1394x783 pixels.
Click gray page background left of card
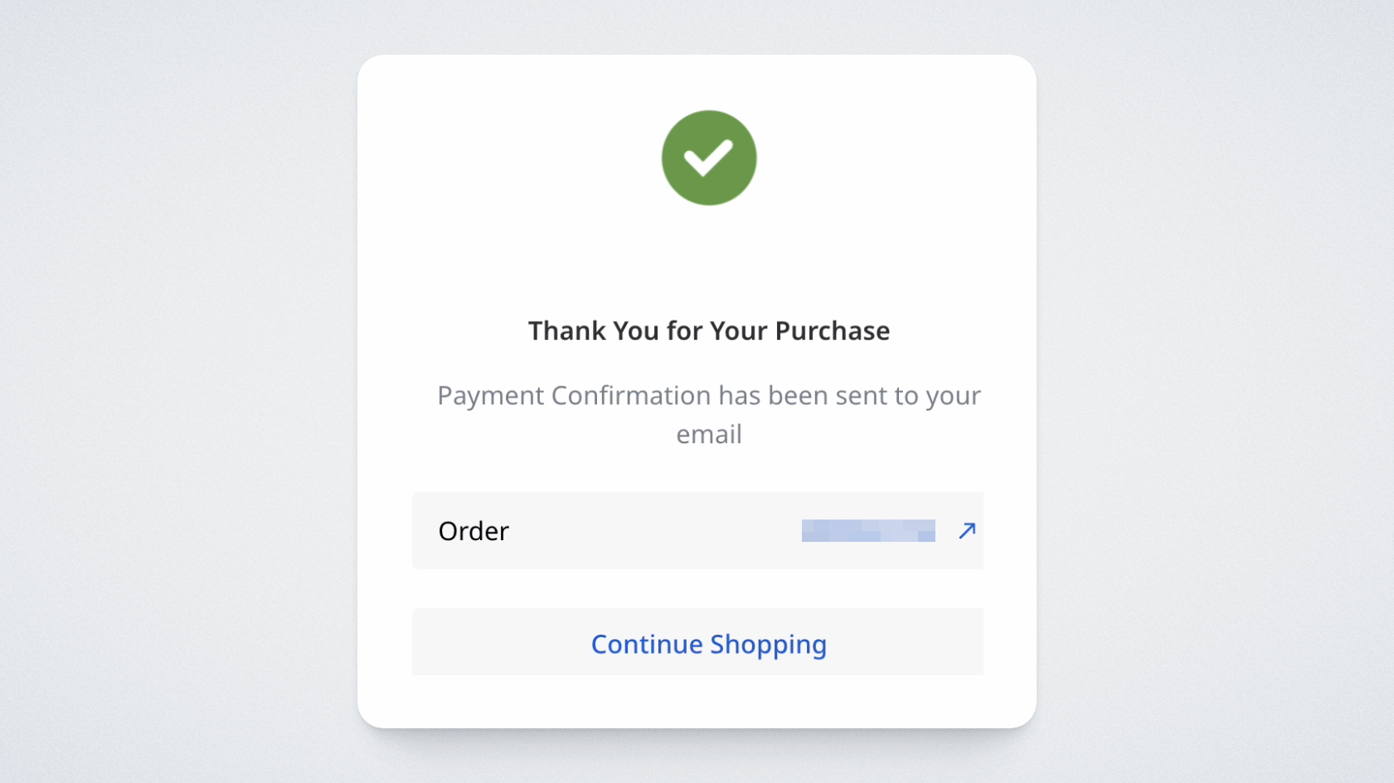click(x=178, y=391)
